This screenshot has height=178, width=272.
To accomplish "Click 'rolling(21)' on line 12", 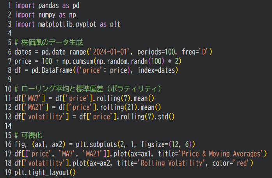I will [117, 107].
